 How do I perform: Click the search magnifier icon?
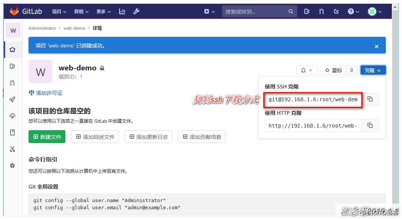(290, 11)
